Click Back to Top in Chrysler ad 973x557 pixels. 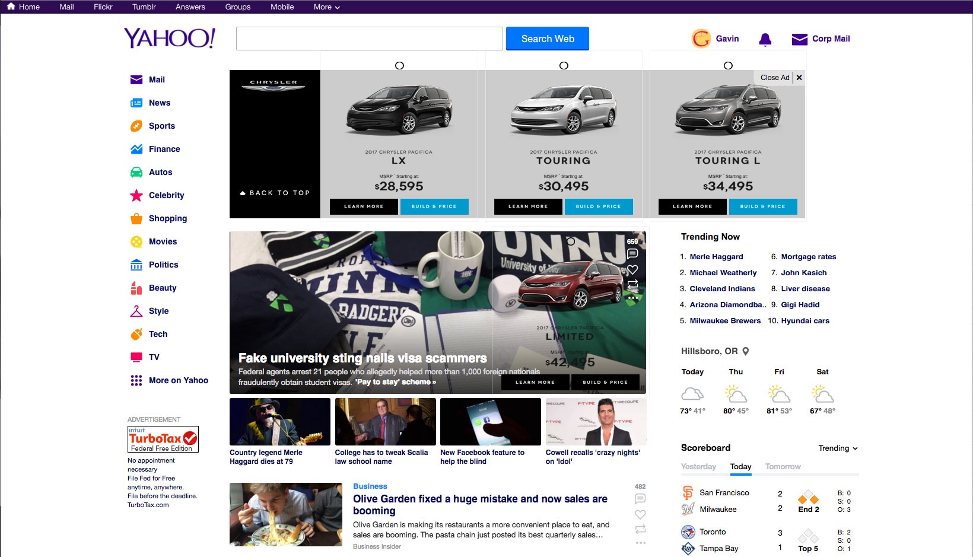[x=275, y=193]
